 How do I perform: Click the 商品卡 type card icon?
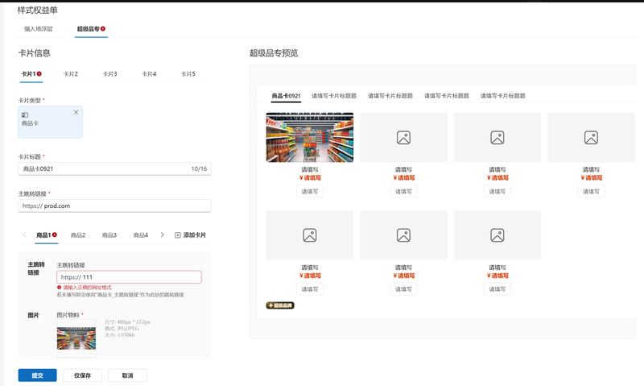(x=25, y=115)
